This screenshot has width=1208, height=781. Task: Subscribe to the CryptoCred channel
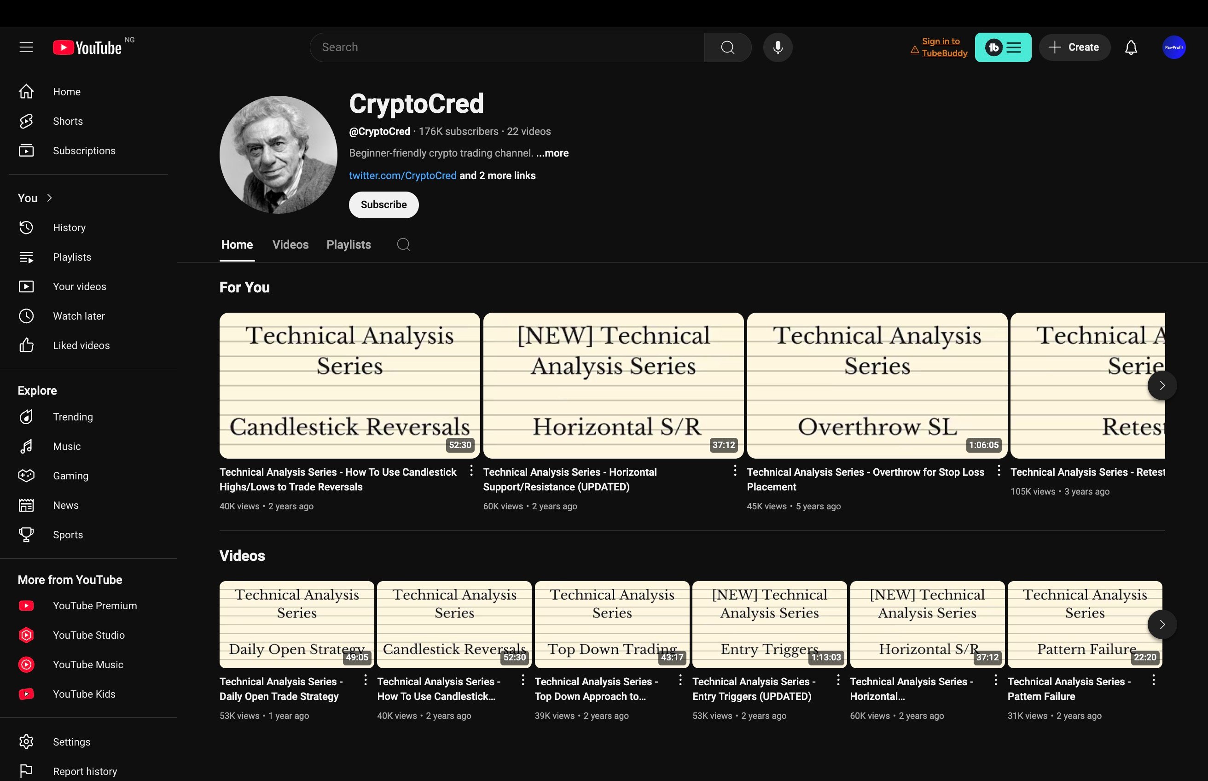coord(383,205)
